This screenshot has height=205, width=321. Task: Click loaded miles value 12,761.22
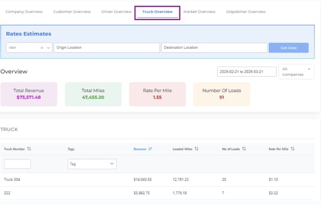[x=180, y=180]
